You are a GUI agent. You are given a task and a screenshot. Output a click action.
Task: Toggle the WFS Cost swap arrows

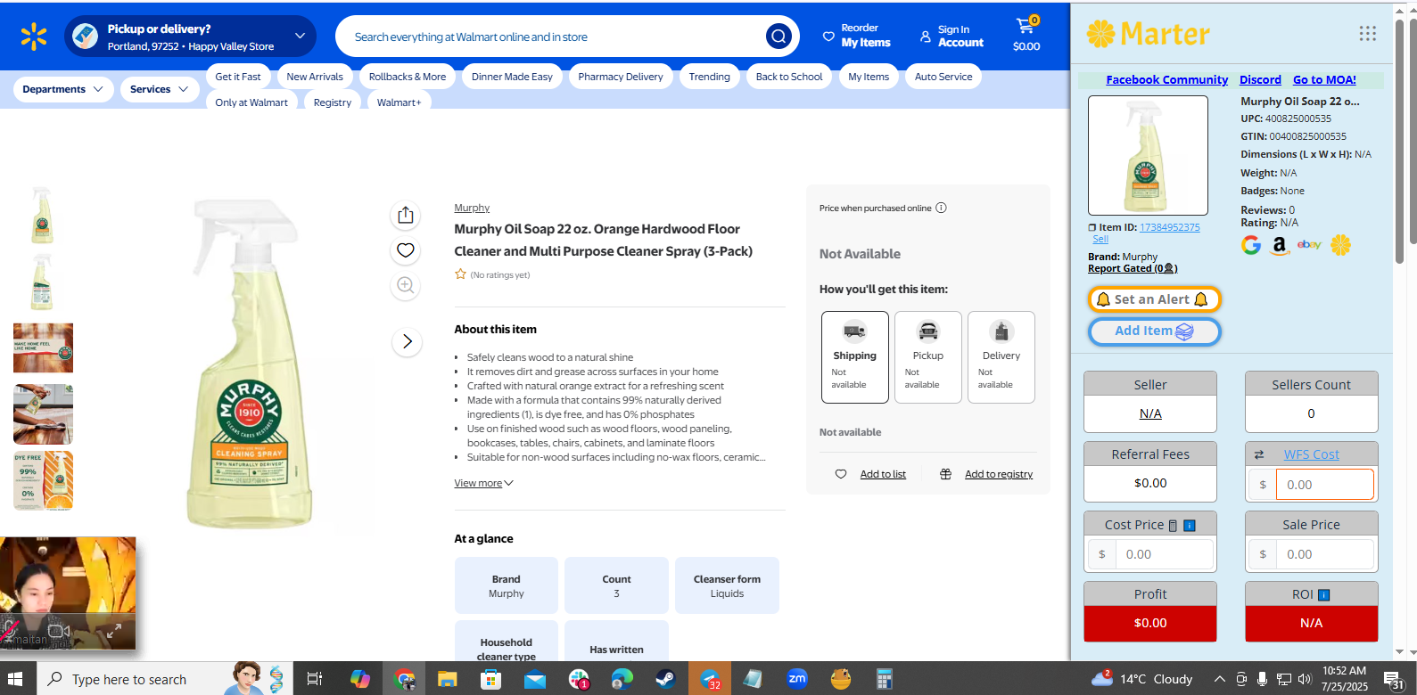(1259, 455)
